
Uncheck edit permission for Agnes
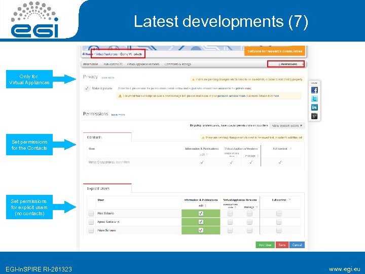click(201, 222)
